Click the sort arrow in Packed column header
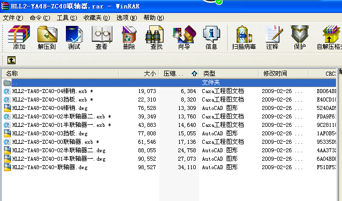Image resolution: width=342 pixels, height=201 pixels. [x=194, y=74]
